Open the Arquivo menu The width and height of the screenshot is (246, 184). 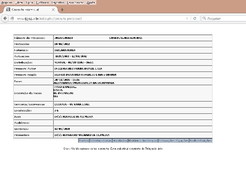(7, 2)
